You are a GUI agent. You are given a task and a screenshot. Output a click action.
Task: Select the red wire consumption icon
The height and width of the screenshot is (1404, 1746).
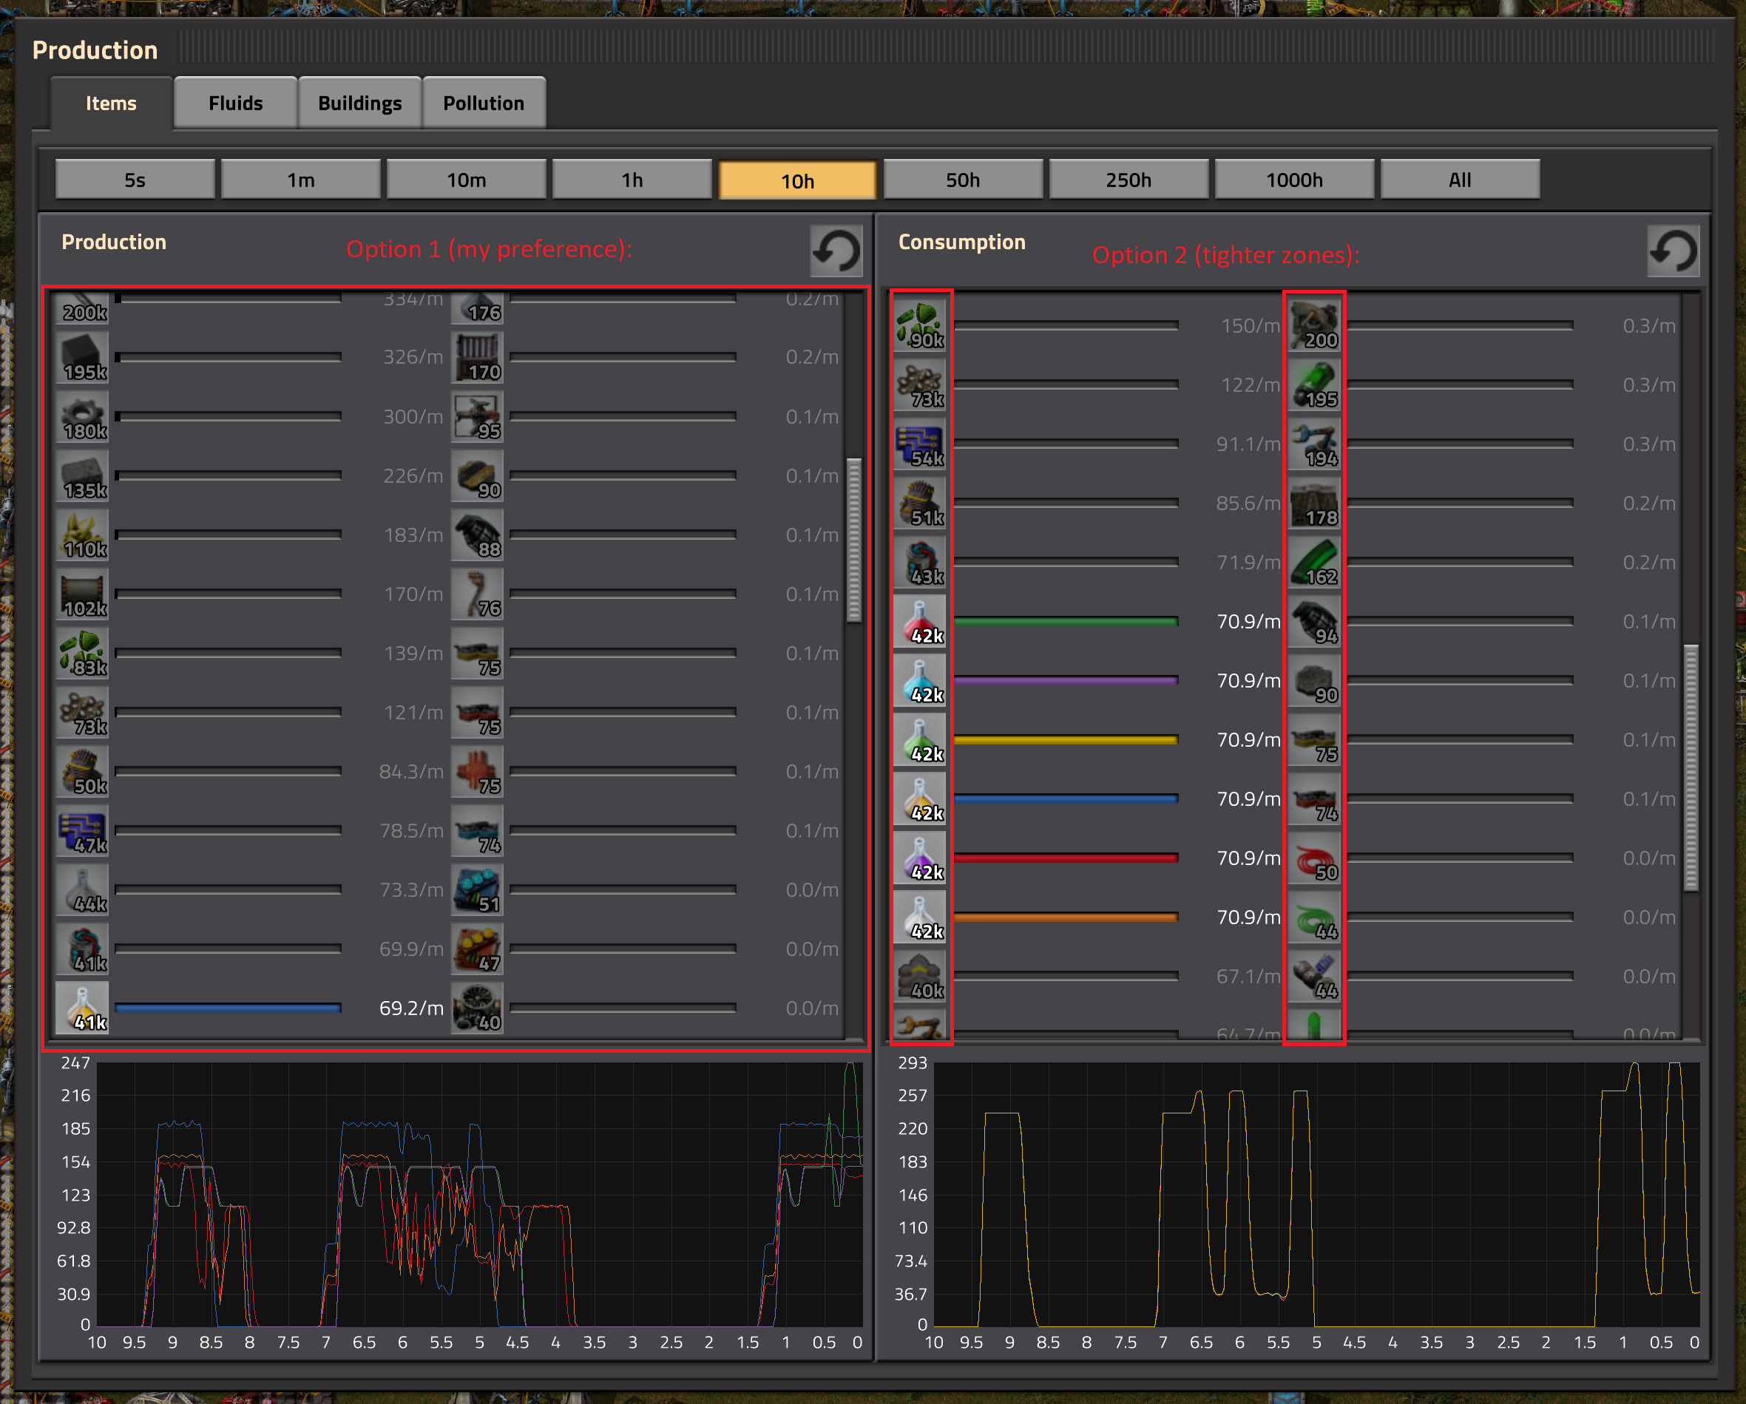coord(1313,858)
